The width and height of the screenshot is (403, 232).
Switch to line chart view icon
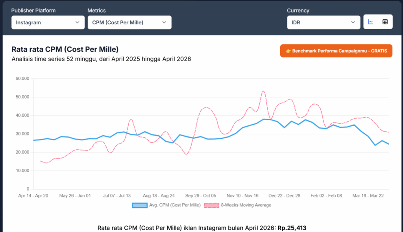pyautogui.click(x=370, y=22)
